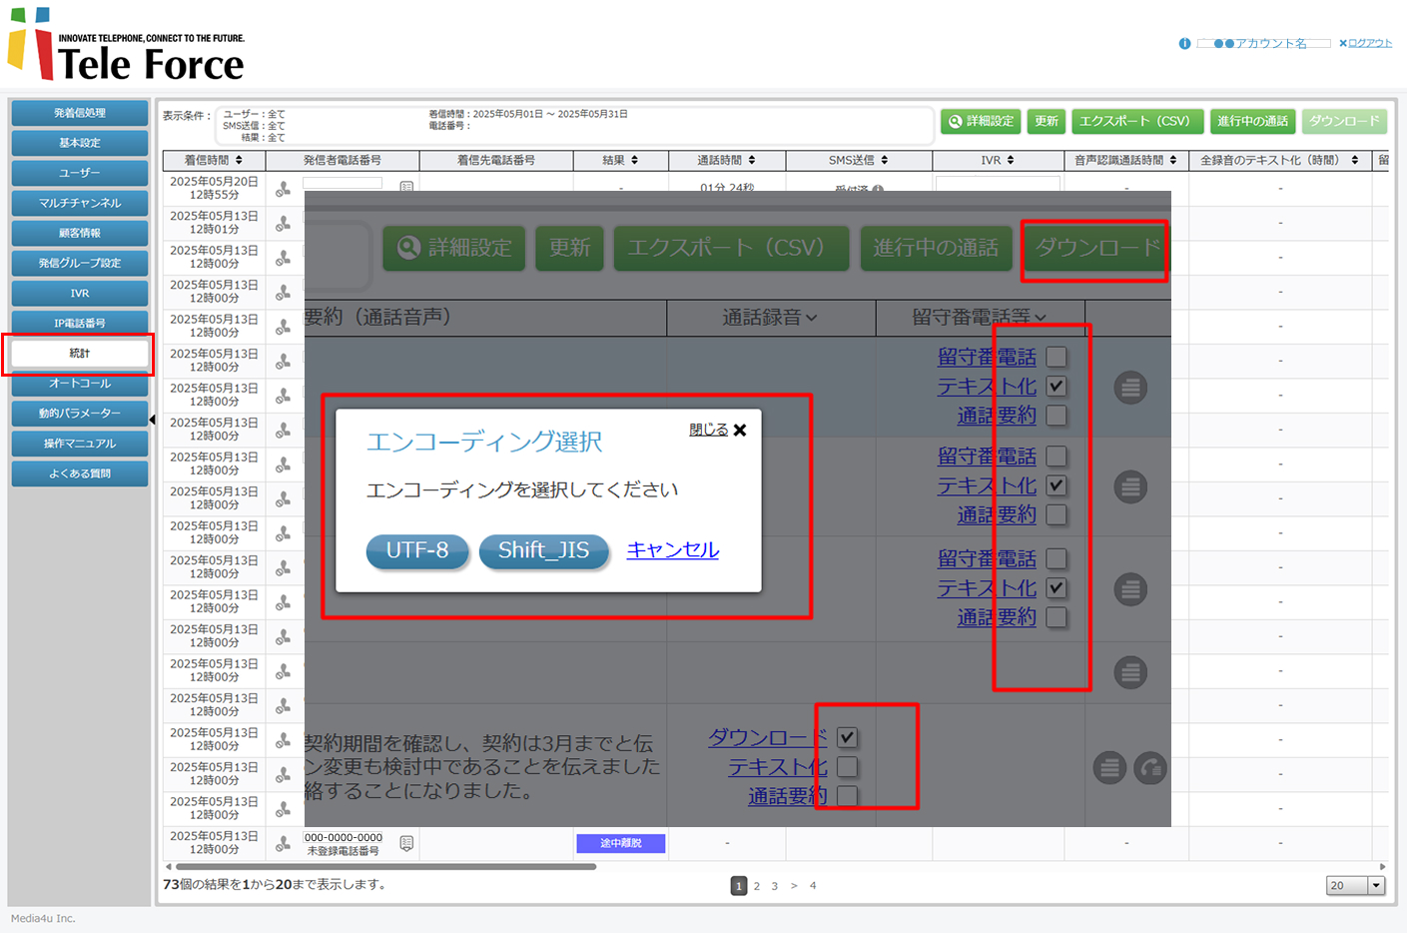Click the X icon on the encoding dialog
This screenshot has width=1407, height=933.
point(740,430)
